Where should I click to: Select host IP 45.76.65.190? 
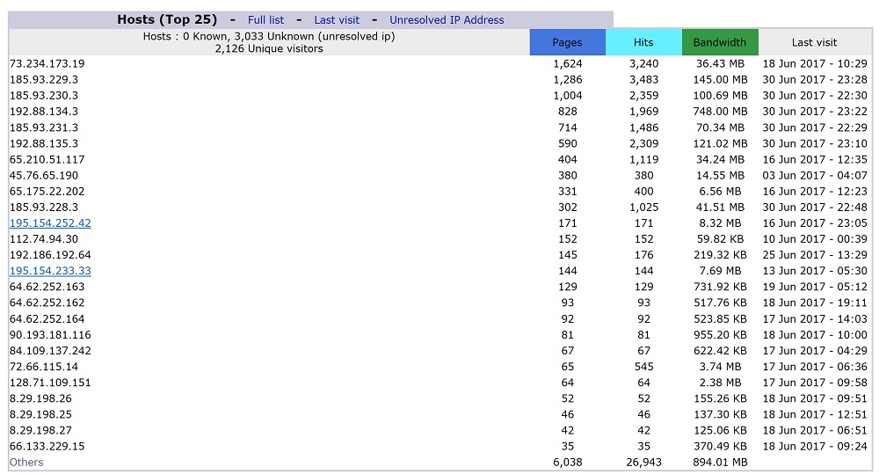click(x=44, y=176)
